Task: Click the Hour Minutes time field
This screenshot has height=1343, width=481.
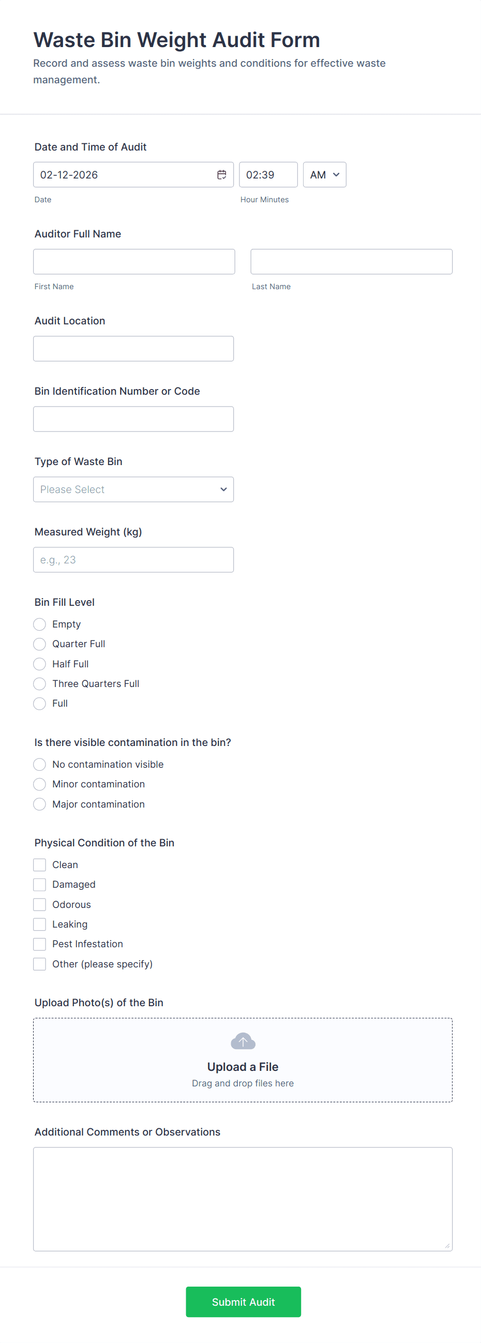Action: coord(268,175)
